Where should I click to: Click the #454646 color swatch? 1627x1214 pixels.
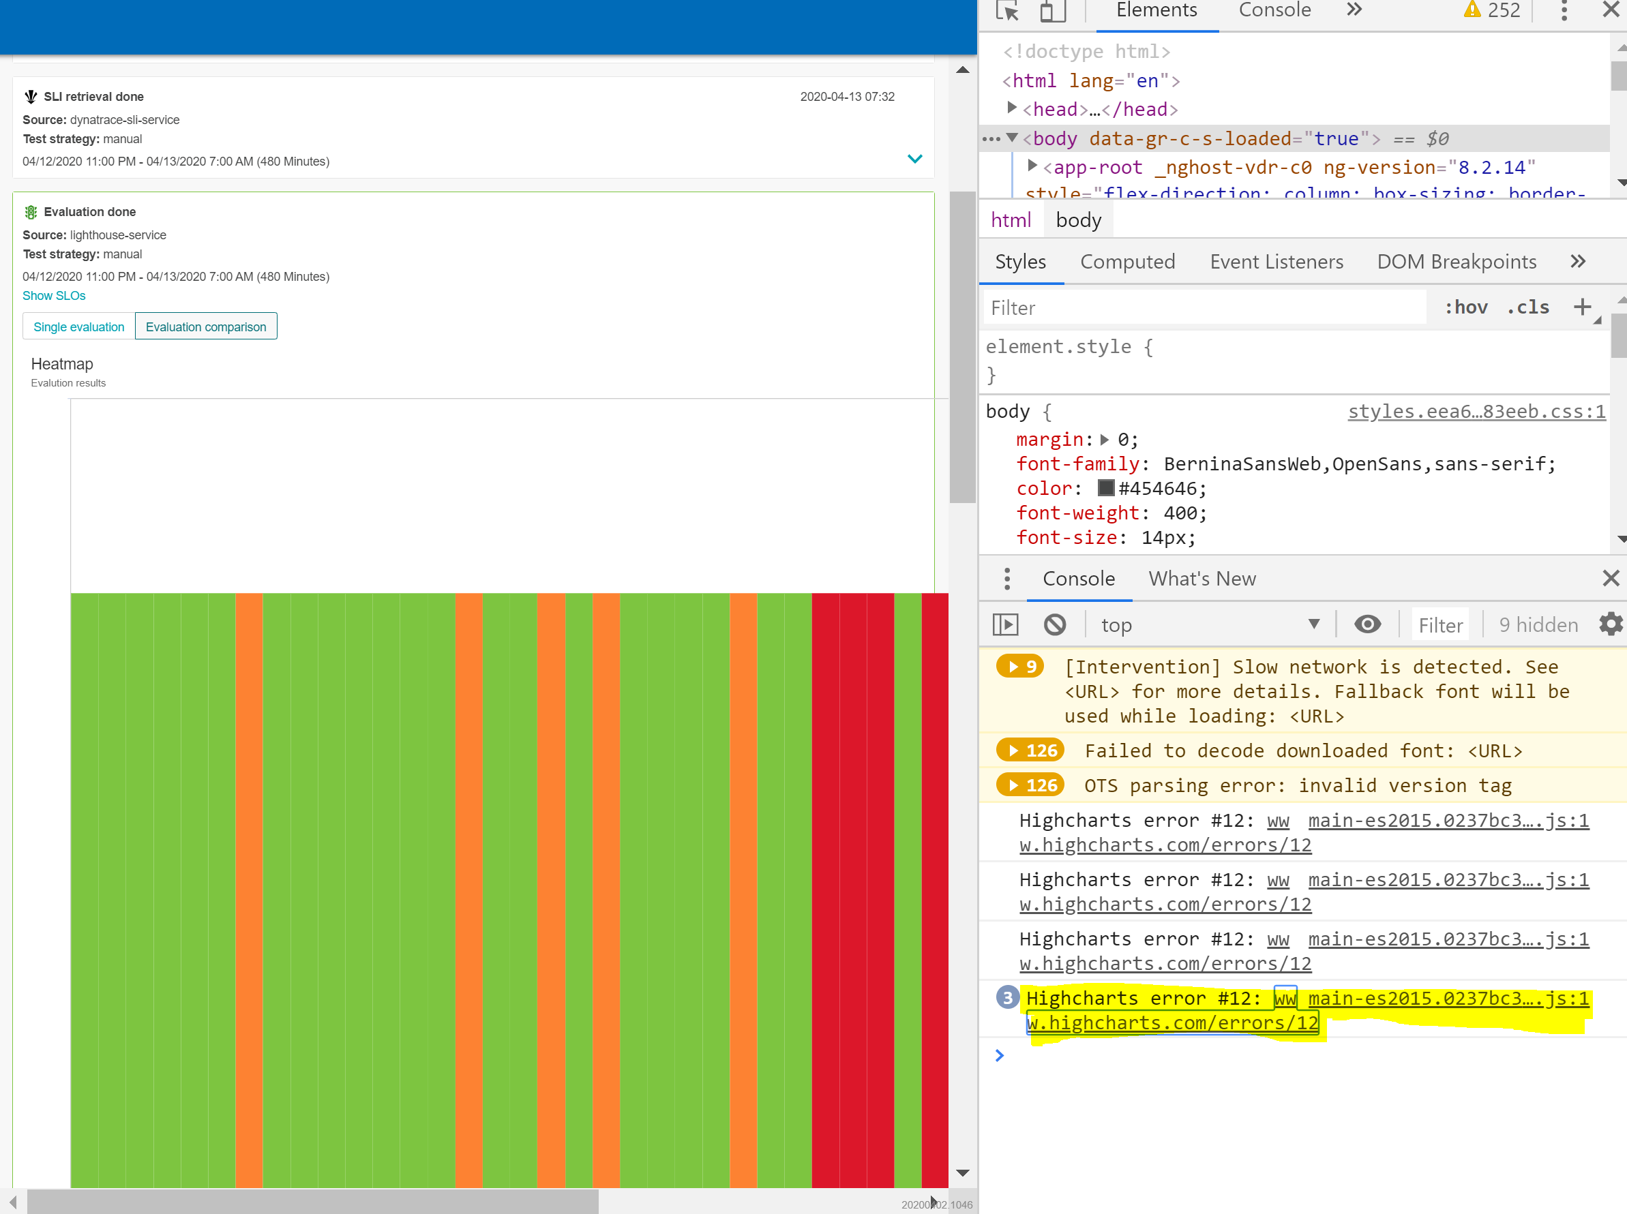[1106, 488]
